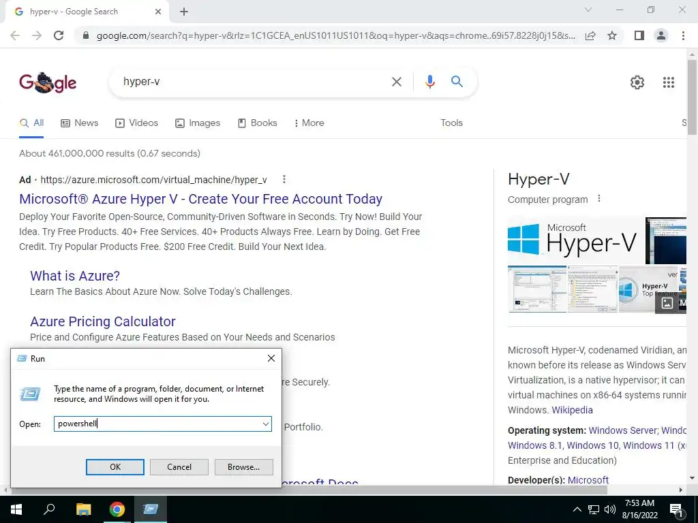Switch to News results

coord(79,123)
